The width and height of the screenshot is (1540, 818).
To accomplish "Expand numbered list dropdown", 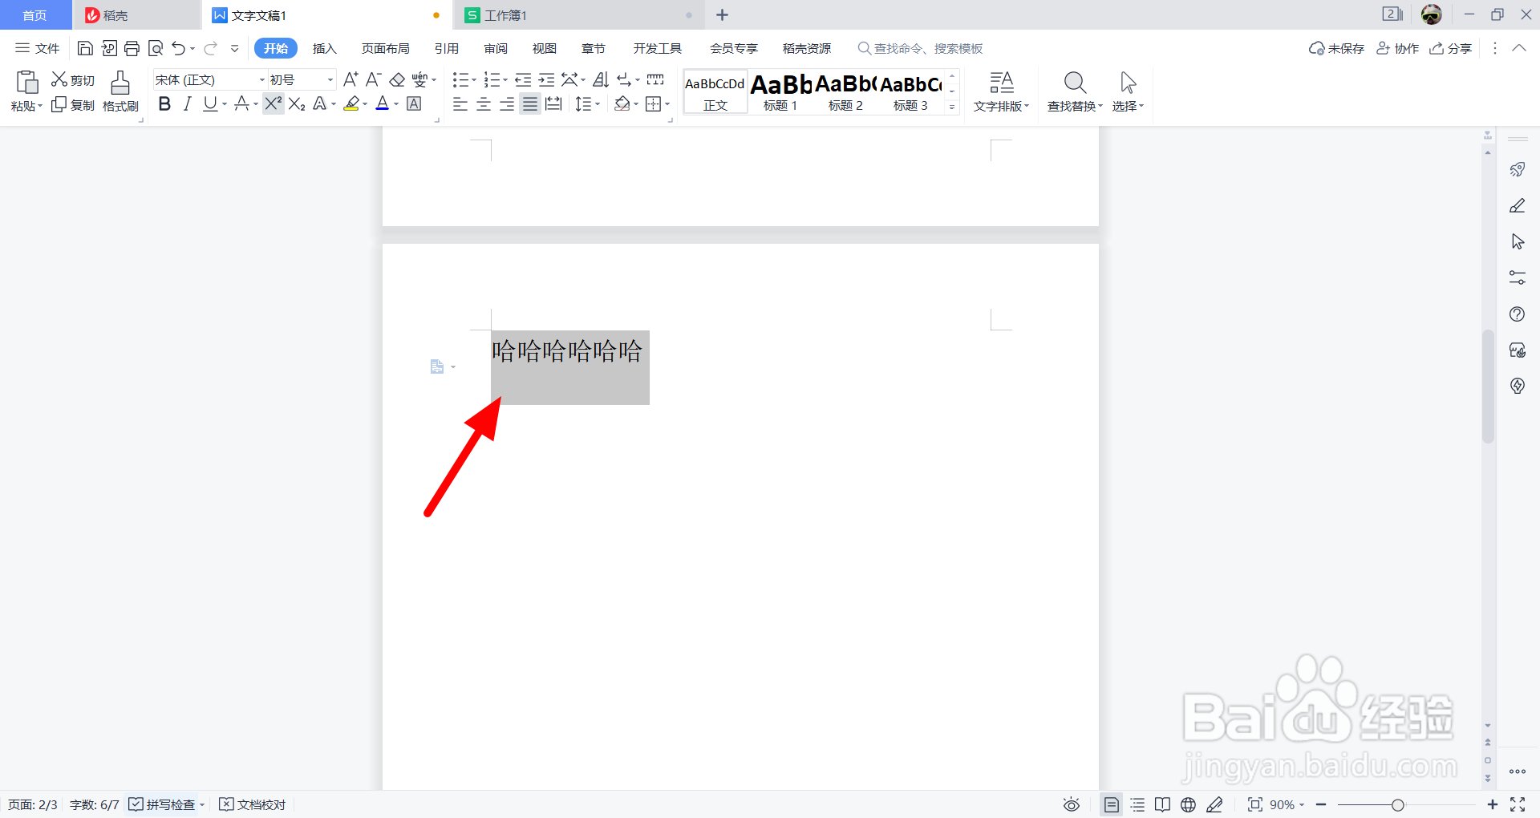I will pyautogui.click(x=505, y=80).
